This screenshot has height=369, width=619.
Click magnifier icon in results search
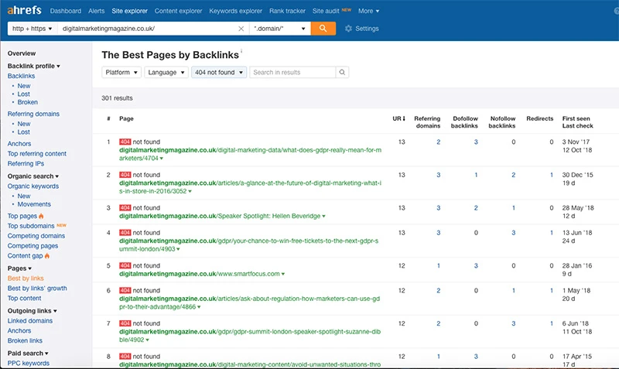point(342,72)
